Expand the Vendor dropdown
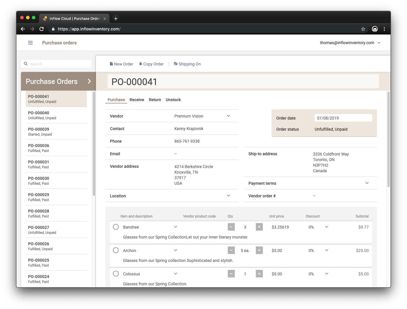This screenshot has width=407, height=309. (x=228, y=116)
